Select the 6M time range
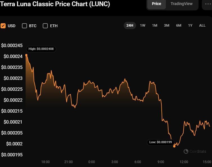 [x=179, y=25]
